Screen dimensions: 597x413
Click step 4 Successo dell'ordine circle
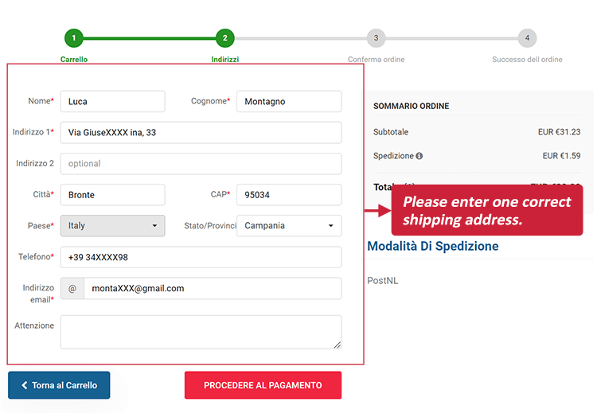tap(527, 38)
